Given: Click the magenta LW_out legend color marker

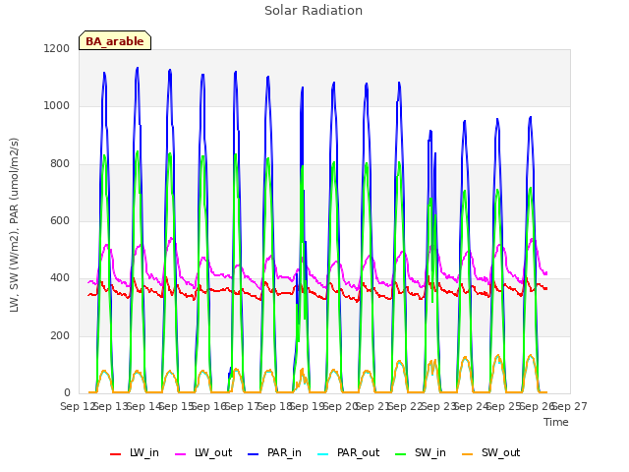Looking at the screenshot, I should (x=181, y=454).
